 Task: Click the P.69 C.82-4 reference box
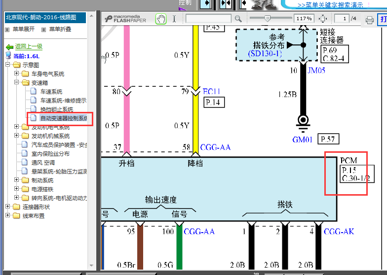(x=335, y=54)
